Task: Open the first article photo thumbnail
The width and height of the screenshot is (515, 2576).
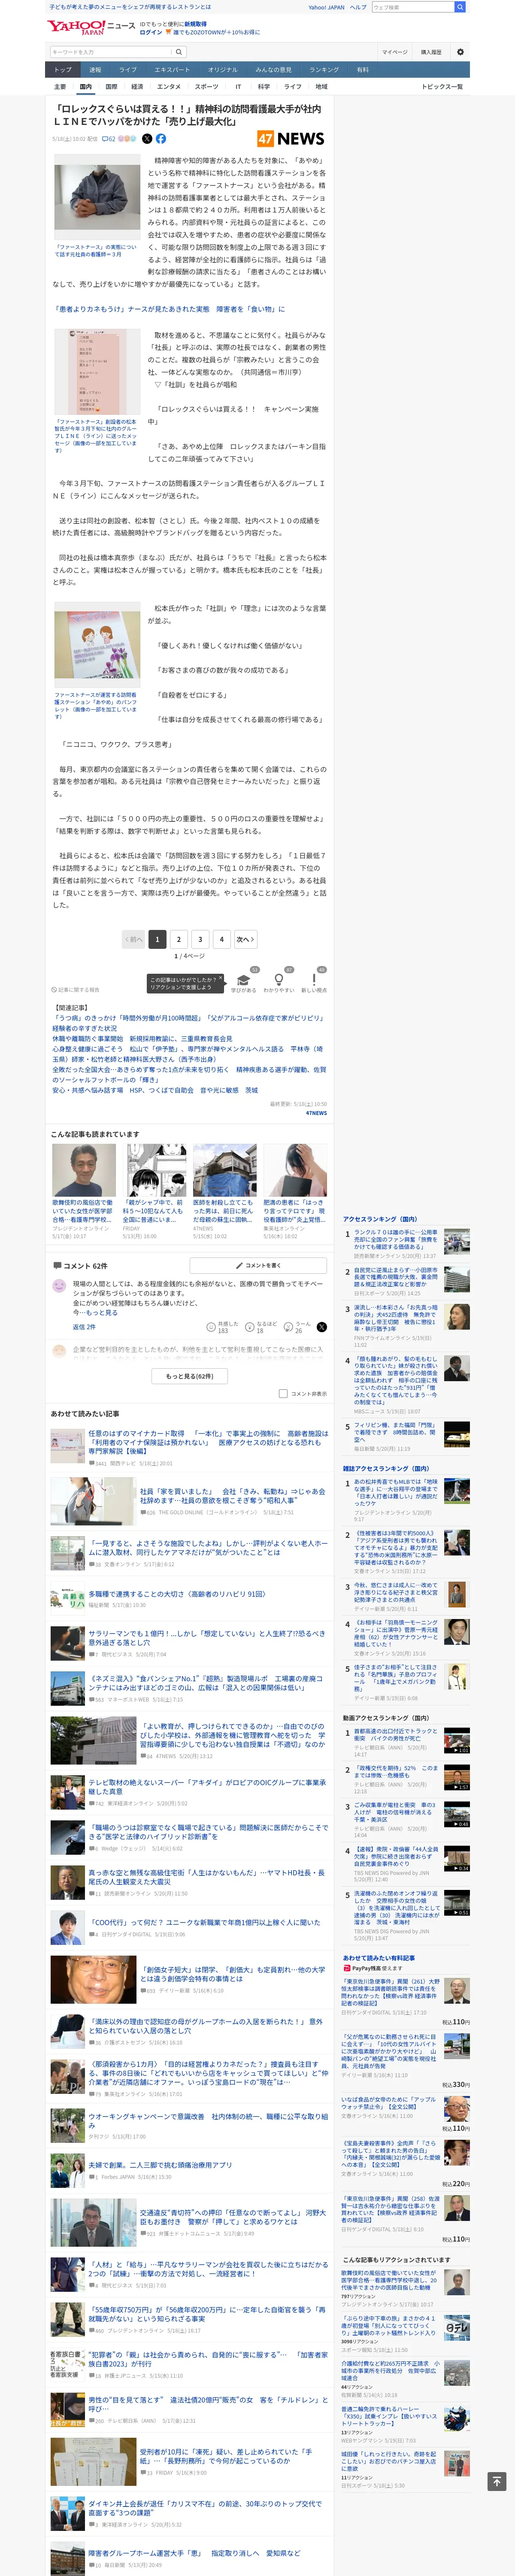Action: point(97,198)
